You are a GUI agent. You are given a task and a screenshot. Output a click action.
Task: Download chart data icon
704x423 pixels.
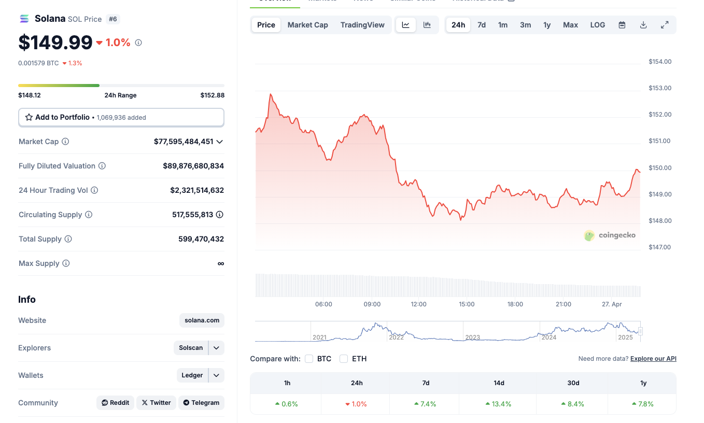643,25
